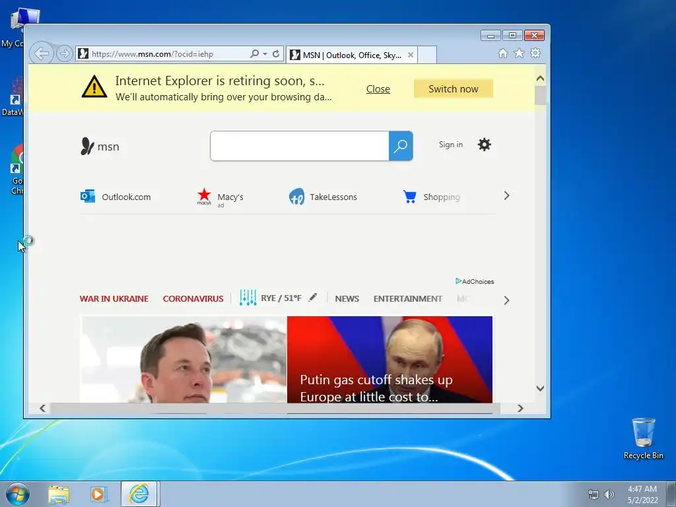Open a new blank tab

(x=427, y=55)
